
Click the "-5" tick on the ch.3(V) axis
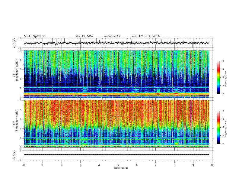[21, 160]
